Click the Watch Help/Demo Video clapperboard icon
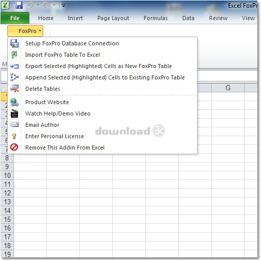This screenshot has height=261, width=261. click(14, 113)
